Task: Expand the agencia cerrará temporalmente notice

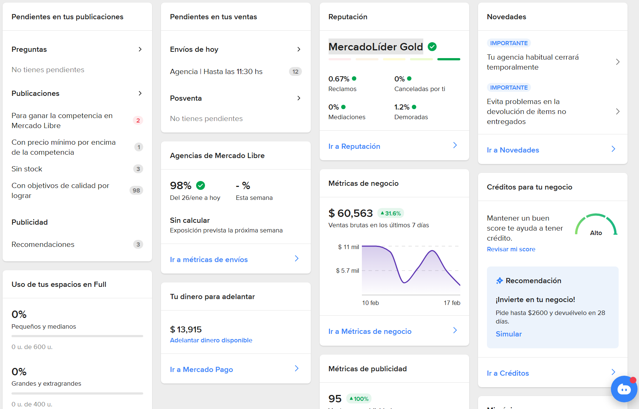Action: tap(618, 62)
